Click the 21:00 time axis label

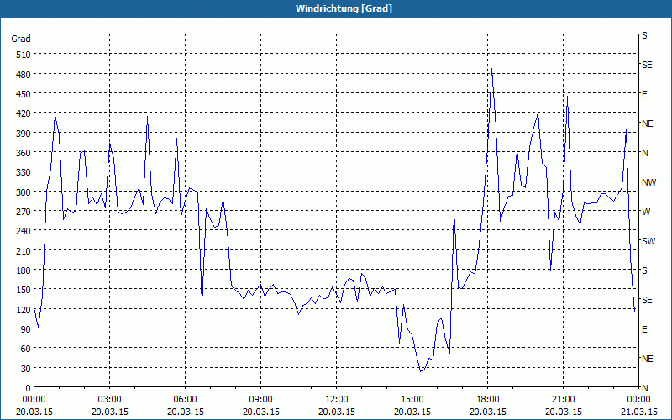coord(563,400)
